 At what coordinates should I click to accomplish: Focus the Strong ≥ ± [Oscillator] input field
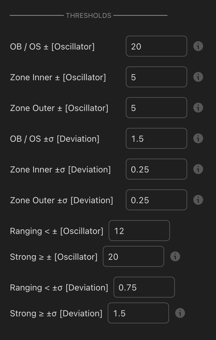(x=133, y=256)
